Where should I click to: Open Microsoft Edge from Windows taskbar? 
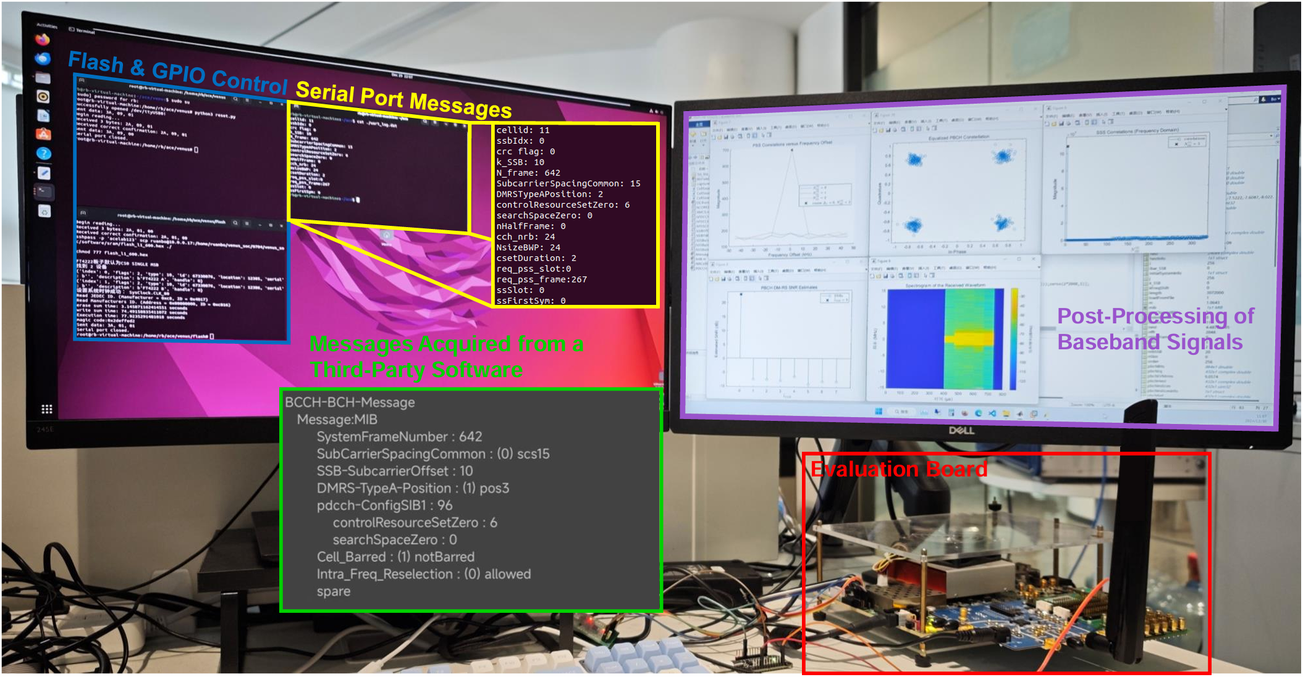(978, 413)
